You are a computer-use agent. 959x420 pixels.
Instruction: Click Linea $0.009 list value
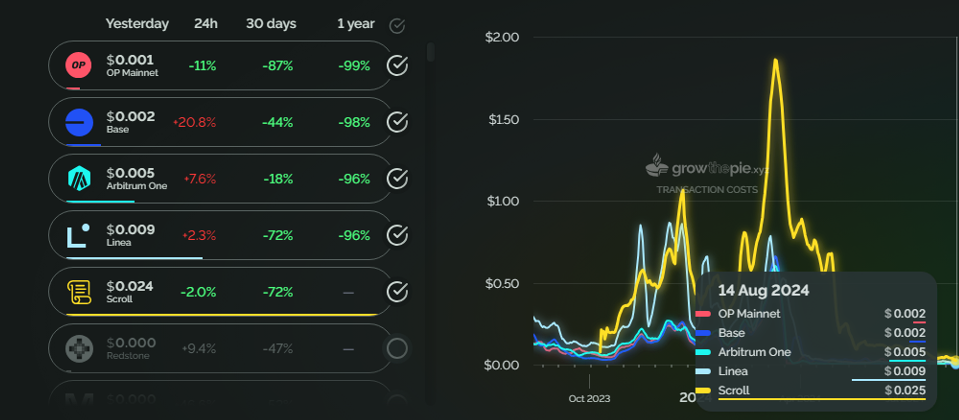pos(130,230)
